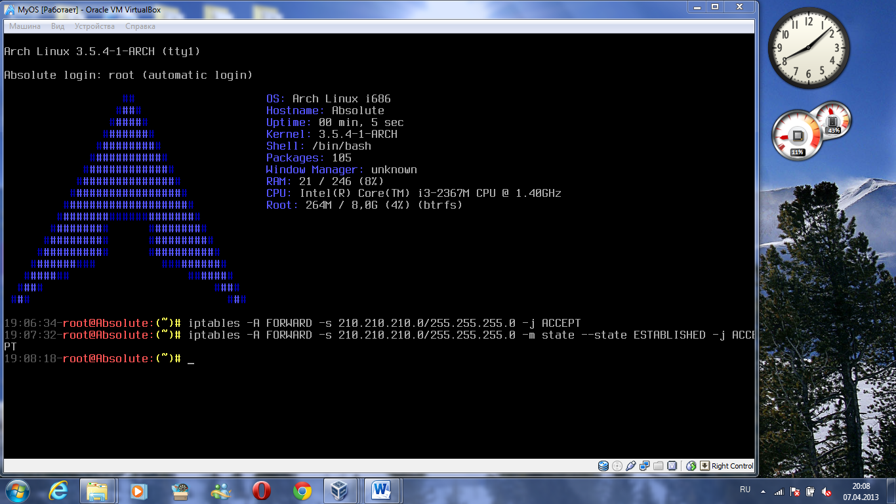
Task: Open the Устройства menu
Action: click(94, 26)
